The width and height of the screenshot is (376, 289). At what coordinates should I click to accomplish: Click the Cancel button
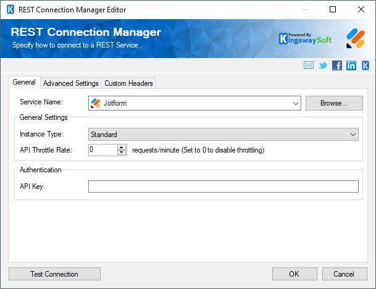point(345,274)
